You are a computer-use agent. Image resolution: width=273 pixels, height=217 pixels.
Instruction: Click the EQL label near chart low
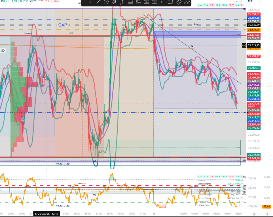[x=94, y=161]
